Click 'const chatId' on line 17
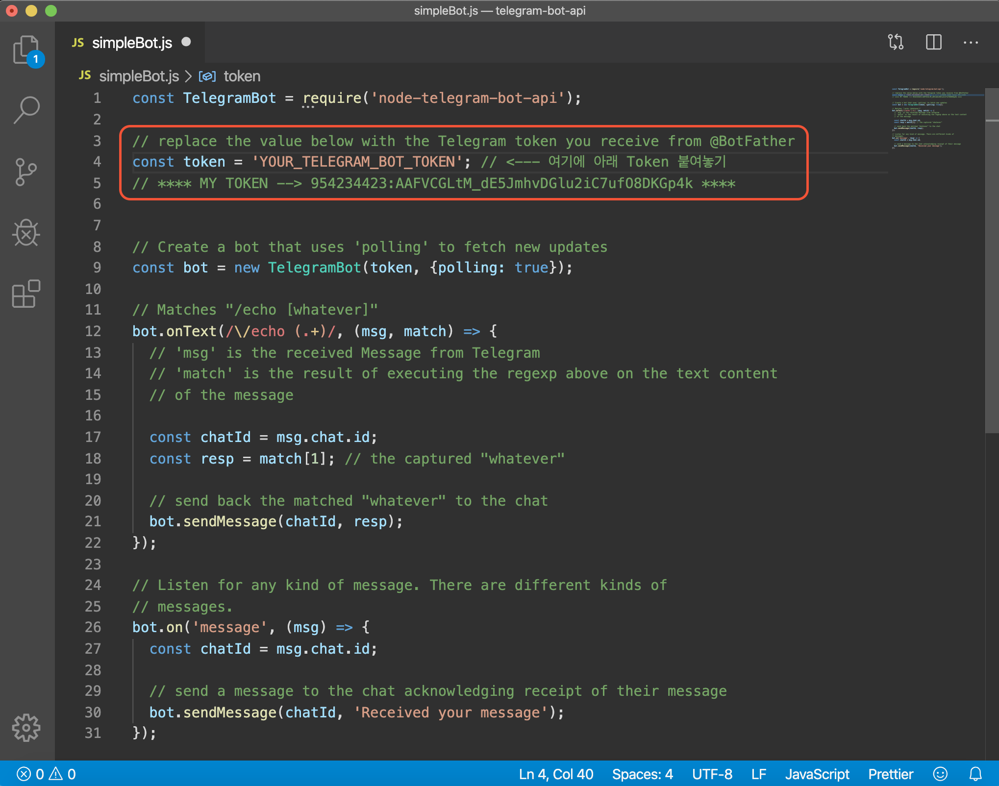This screenshot has width=999, height=786. [x=200, y=437]
